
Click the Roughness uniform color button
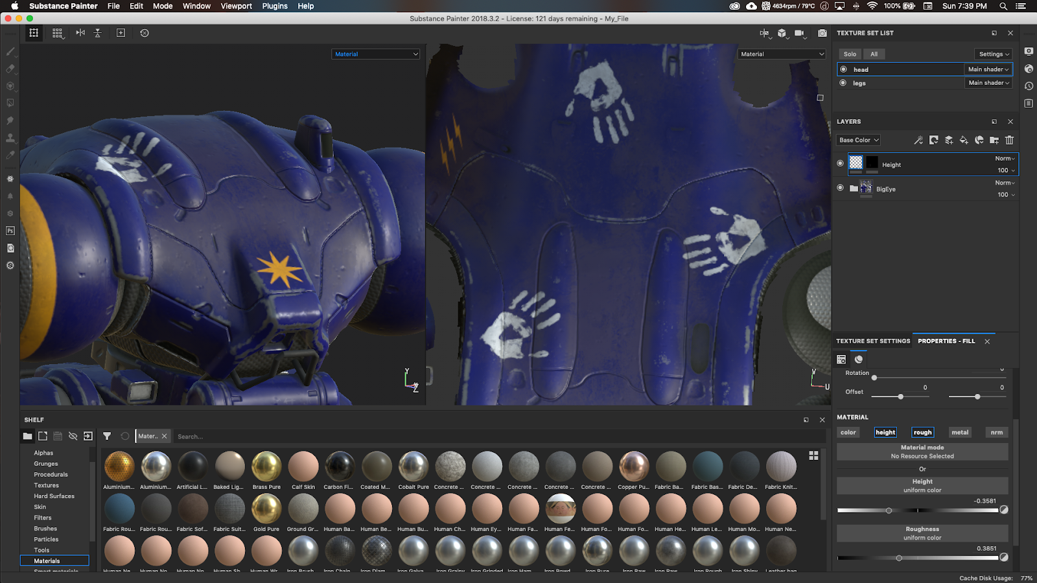(922, 533)
